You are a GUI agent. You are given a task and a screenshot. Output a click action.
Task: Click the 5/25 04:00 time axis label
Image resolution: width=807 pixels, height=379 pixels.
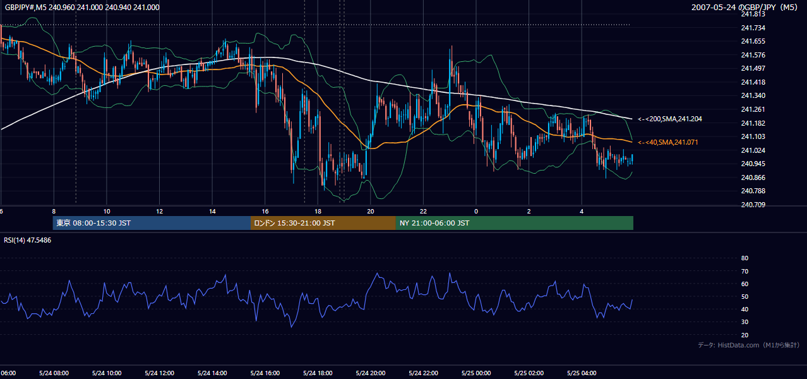click(x=582, y=373)
